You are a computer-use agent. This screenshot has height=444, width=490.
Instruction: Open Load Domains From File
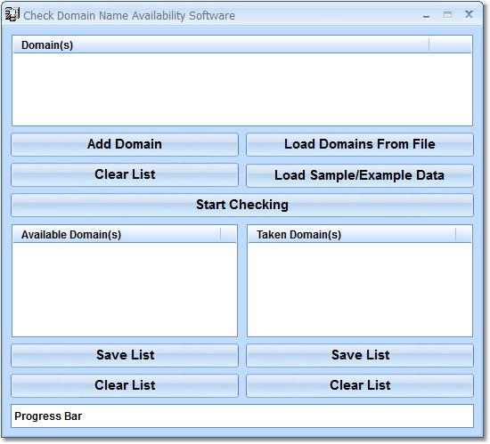(360, 144)
